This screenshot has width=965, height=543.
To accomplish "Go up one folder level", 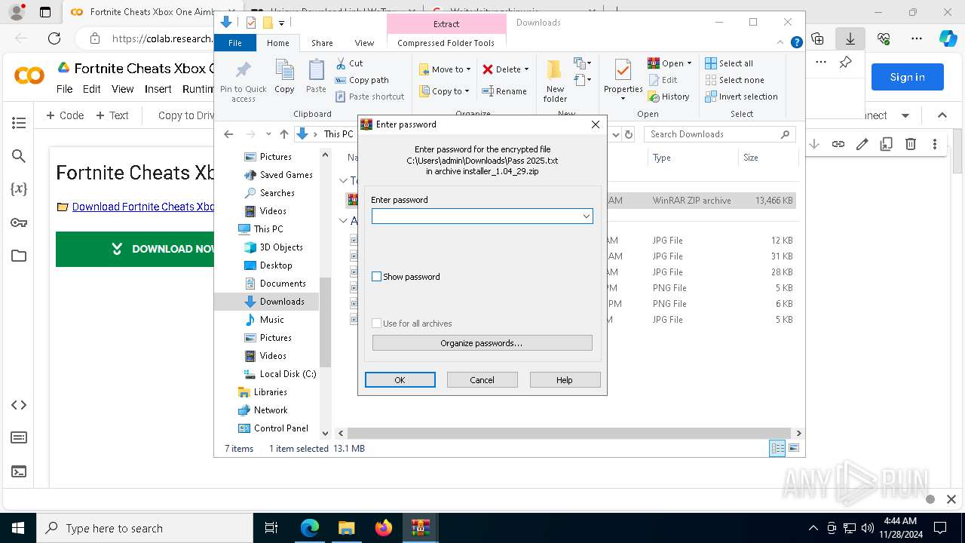I will click(283, 134).
